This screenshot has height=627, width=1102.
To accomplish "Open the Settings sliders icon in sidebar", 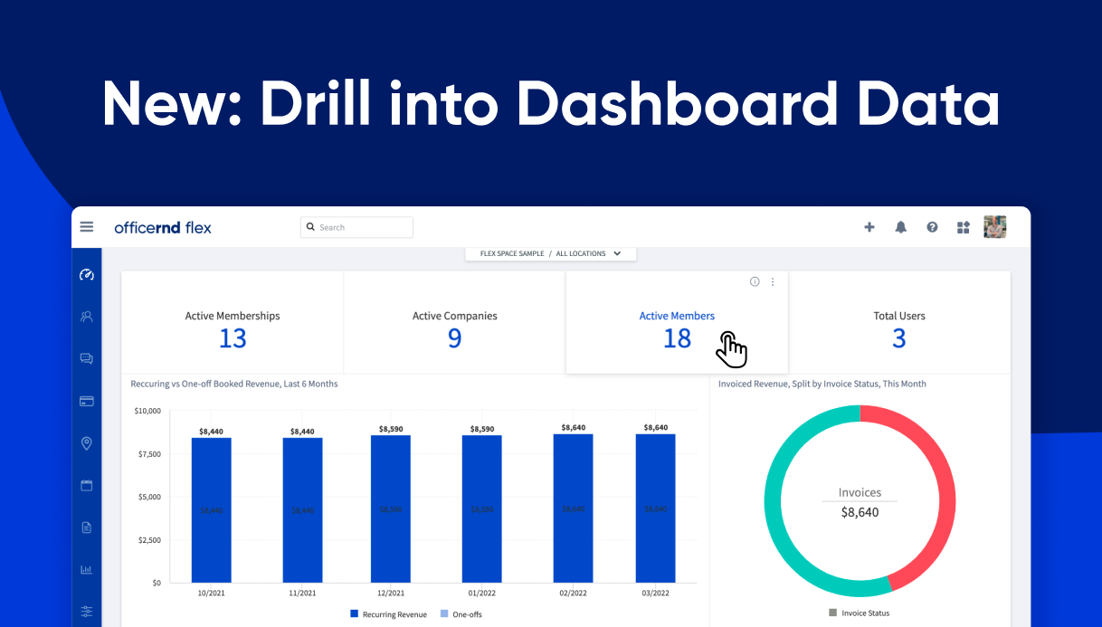I will 87,612.
